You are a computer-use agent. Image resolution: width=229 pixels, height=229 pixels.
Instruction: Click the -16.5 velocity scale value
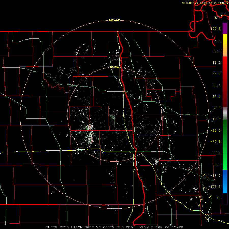coord(216,119)
